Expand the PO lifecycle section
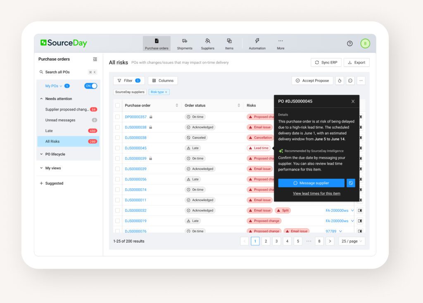 [41, 154]
